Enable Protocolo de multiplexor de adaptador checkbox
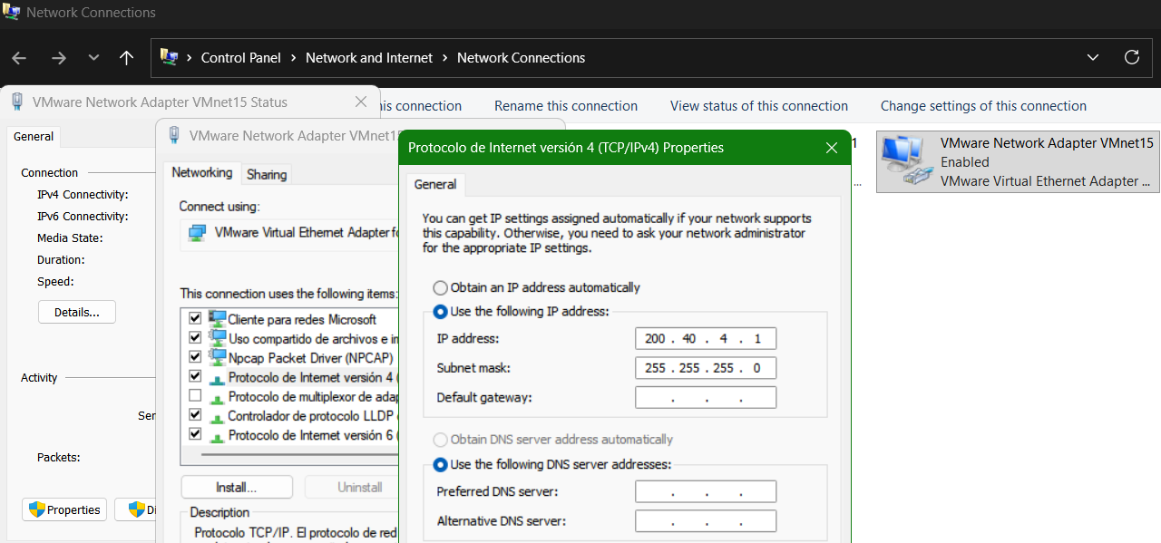 pos(195,396)
